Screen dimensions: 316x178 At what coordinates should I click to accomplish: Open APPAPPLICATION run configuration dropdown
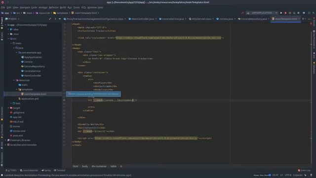pos(262,13)
